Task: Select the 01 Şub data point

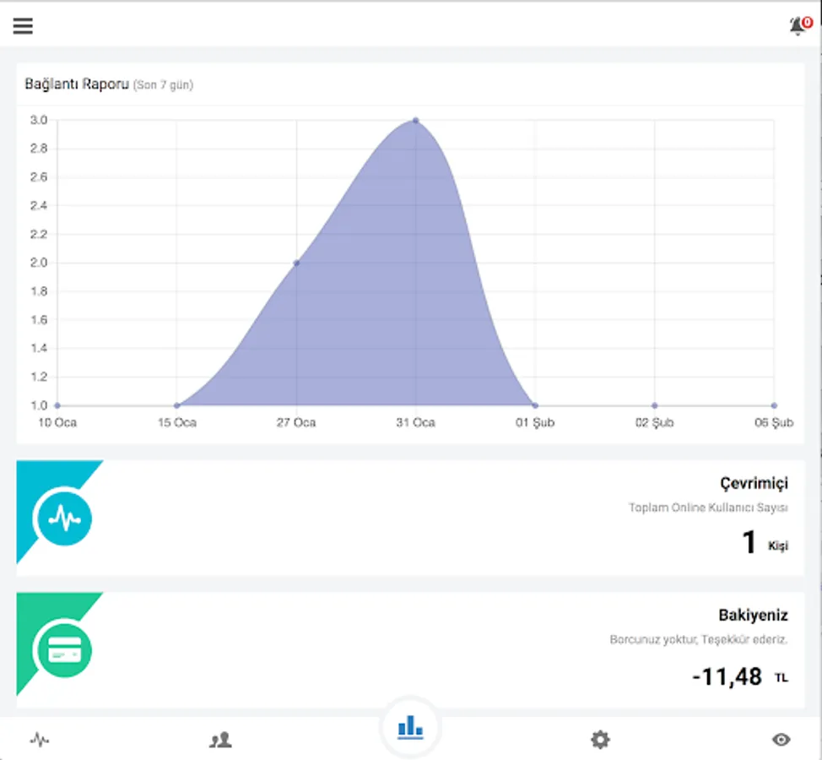Action: 535,405
